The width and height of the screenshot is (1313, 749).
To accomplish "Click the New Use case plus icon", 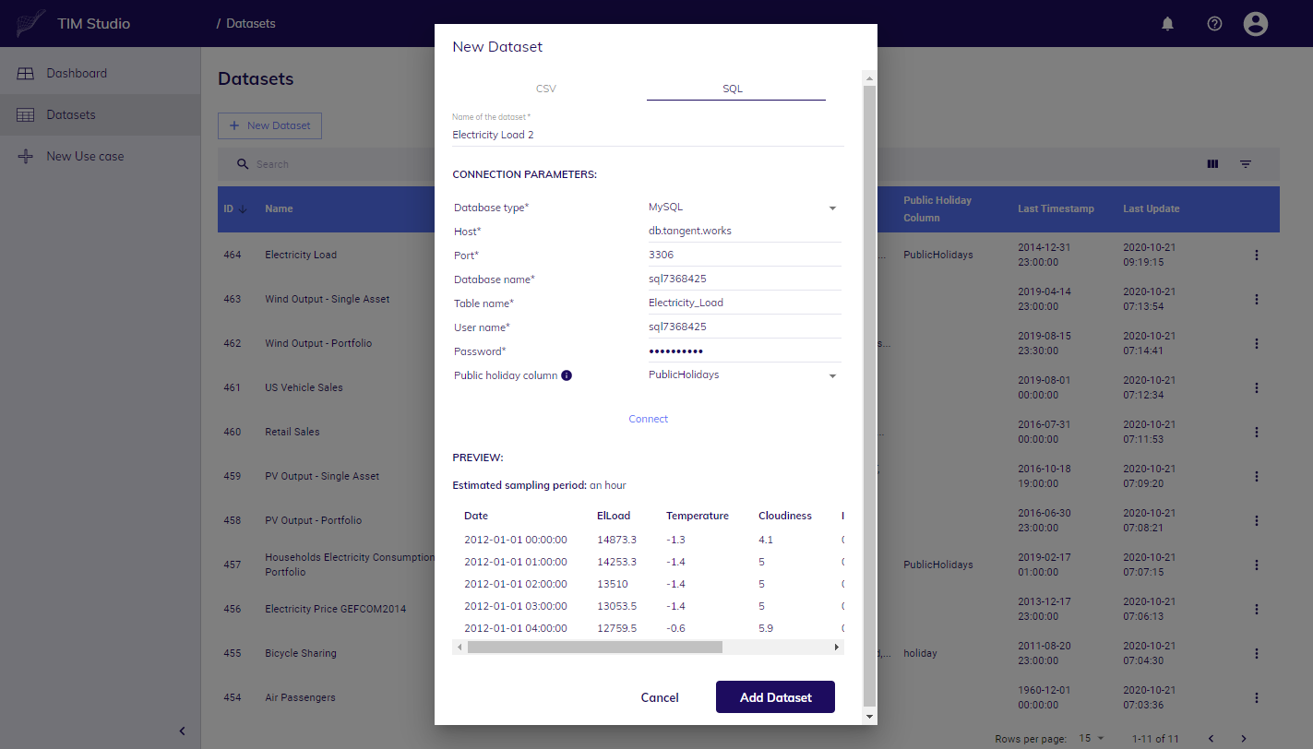I will point(26,157).
